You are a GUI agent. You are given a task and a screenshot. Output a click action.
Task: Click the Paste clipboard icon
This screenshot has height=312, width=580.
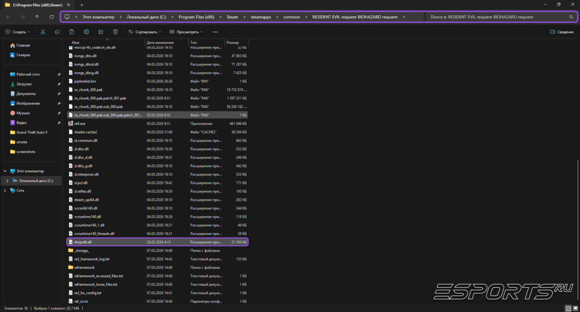(72, 31)
